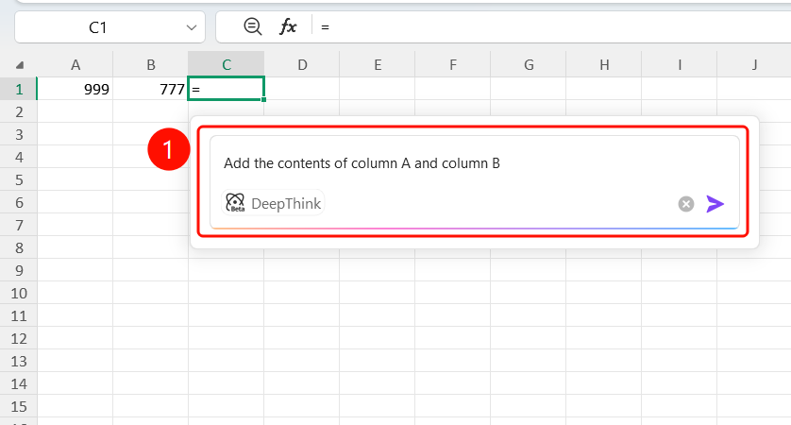
Task: Select row 12 header
Action: point(19,338)
